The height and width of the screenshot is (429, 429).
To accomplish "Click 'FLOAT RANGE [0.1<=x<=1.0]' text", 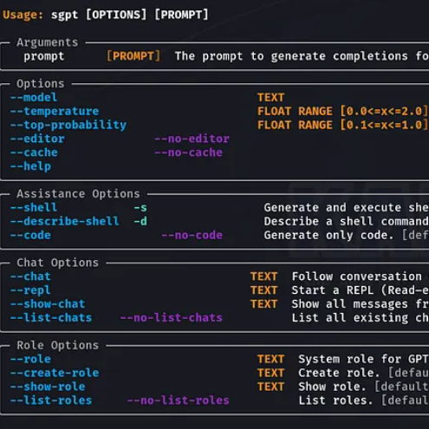I will click(x=342, y=125).
